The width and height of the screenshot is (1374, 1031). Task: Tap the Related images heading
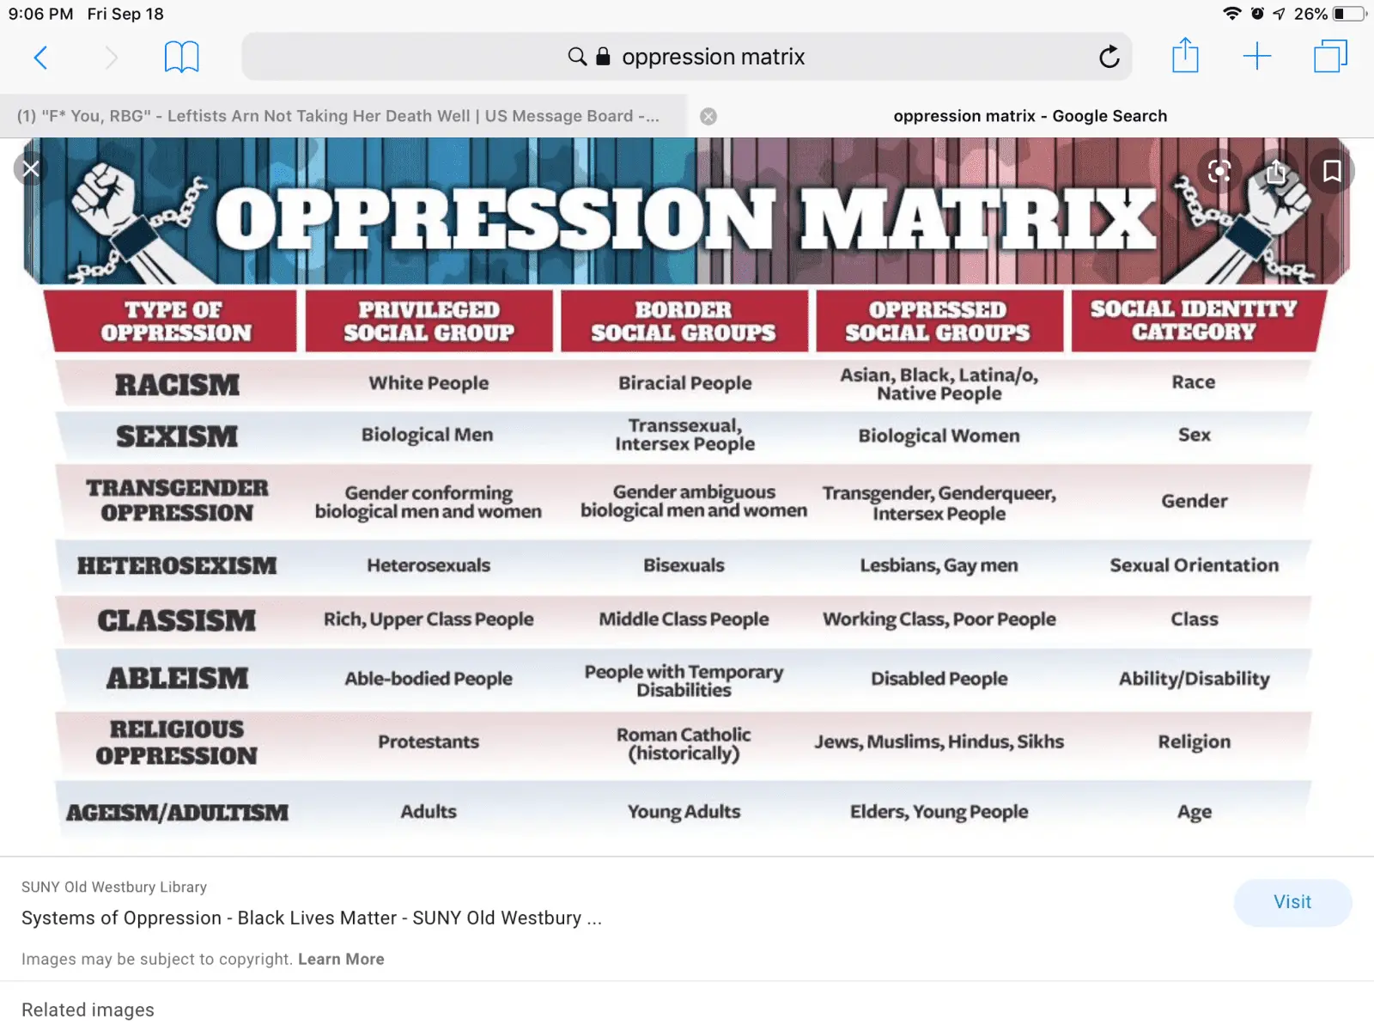pos(88,1010)
